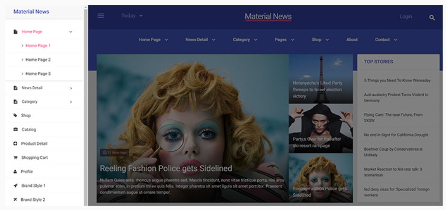
Task: Click the Catalog briefcase icon in sidebar
Action: [x=15, y=129]
